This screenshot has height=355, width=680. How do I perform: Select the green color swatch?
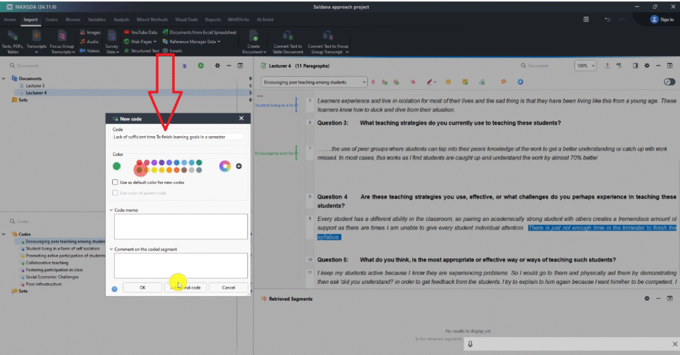click(118, 165)
